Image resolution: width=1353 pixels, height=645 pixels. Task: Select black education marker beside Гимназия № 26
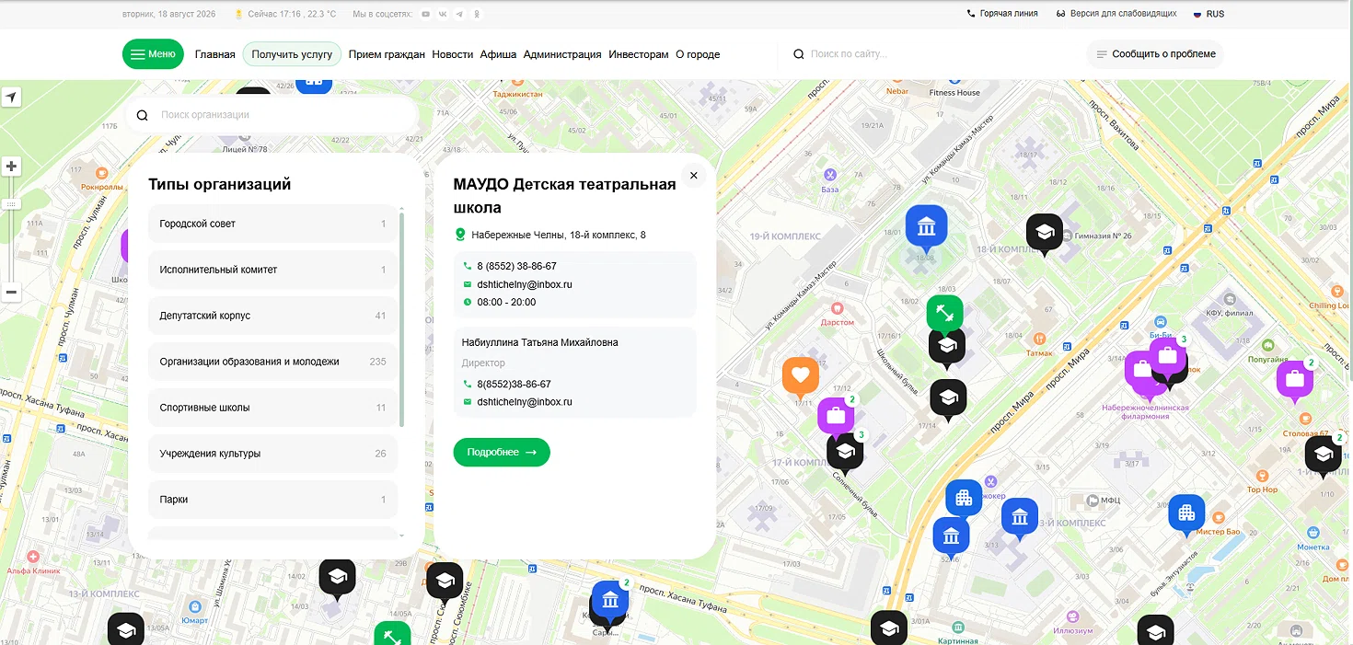1045,234
